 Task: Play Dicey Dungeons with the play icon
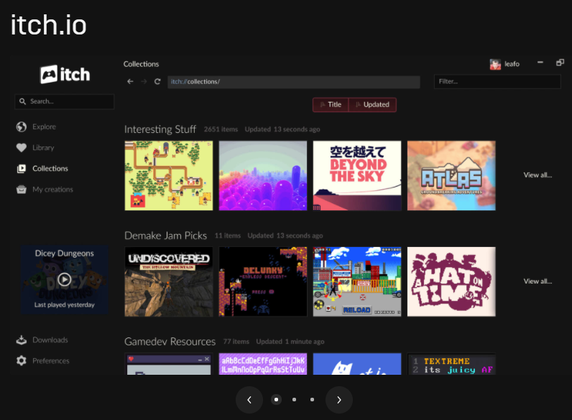65,279
